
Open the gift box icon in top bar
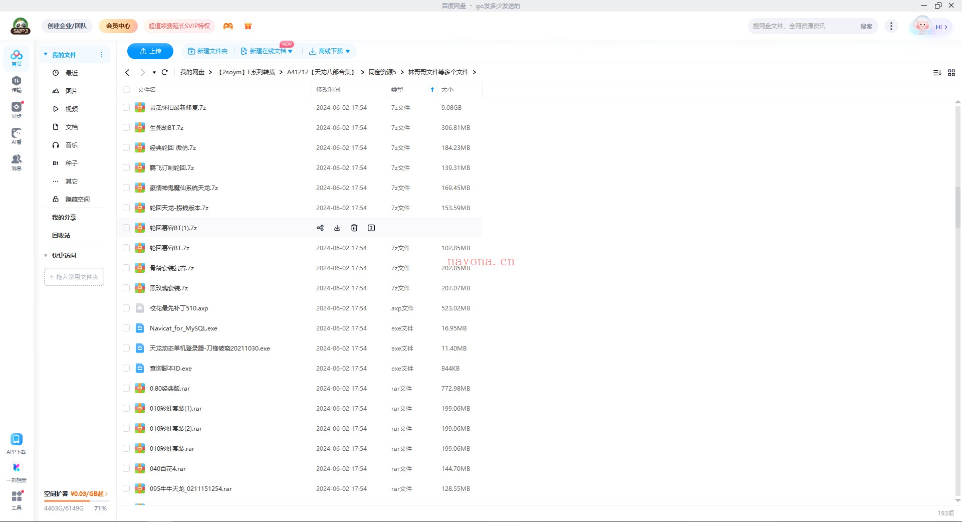(x=248, y=26)
